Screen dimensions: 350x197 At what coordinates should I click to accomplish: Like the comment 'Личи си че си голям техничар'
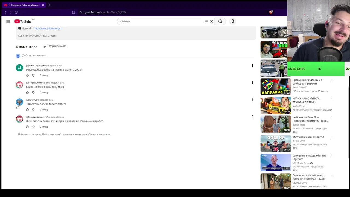coord(27,127)
